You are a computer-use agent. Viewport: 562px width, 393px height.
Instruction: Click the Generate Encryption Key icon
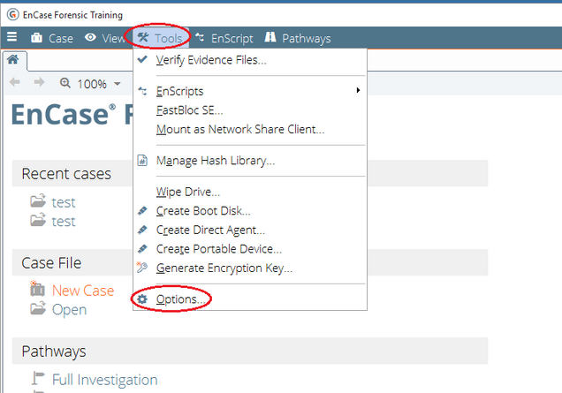pyautogui.click(x=142, y=268)
